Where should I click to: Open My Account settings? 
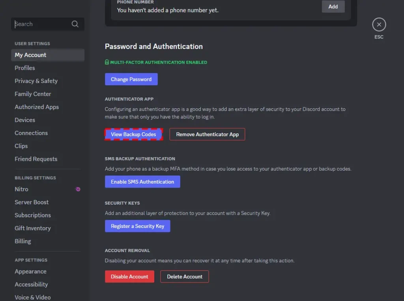coord(30,55)
